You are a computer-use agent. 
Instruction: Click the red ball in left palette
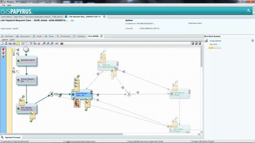3,49
